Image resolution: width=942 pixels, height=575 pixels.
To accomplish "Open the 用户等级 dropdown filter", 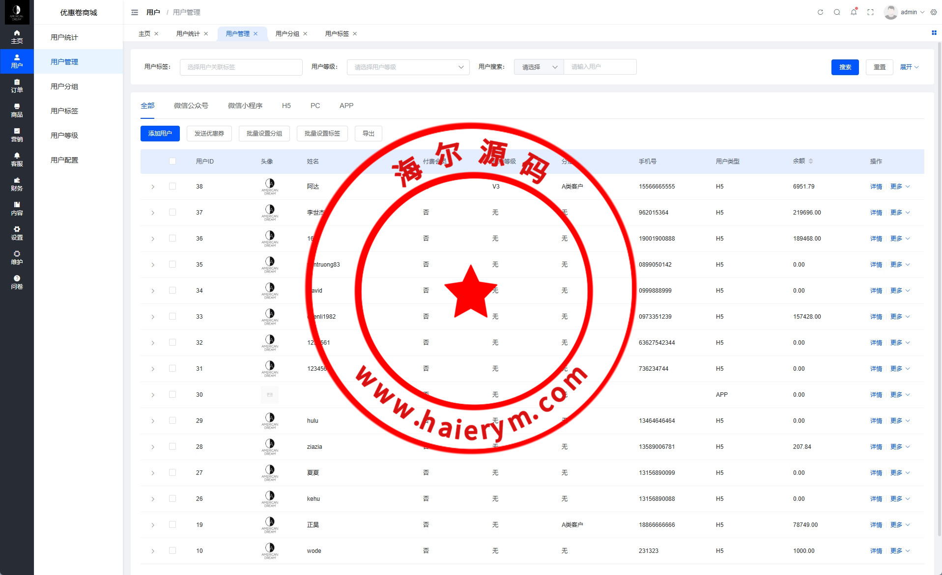I will point(408,67).
